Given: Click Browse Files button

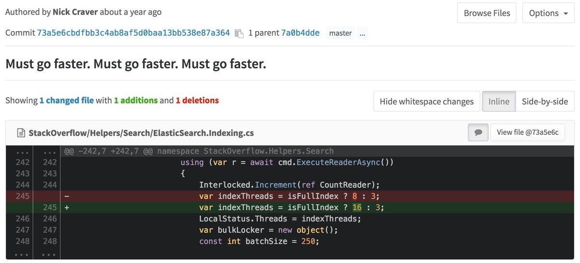Looking at the screenshot, I should pos(487,13).
